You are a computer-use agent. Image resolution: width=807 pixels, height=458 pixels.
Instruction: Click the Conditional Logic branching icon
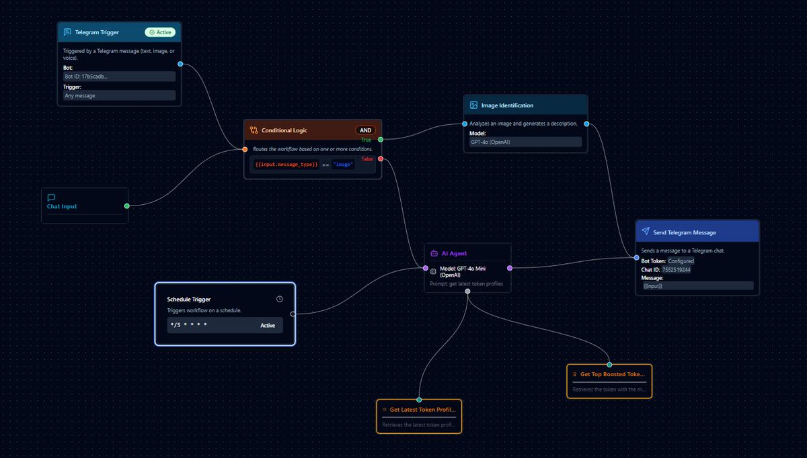coord(254,130)
